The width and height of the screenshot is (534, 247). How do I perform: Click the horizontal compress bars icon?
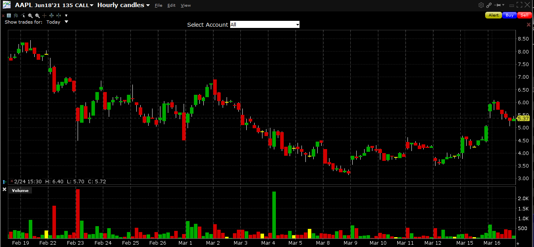(58, 15)
